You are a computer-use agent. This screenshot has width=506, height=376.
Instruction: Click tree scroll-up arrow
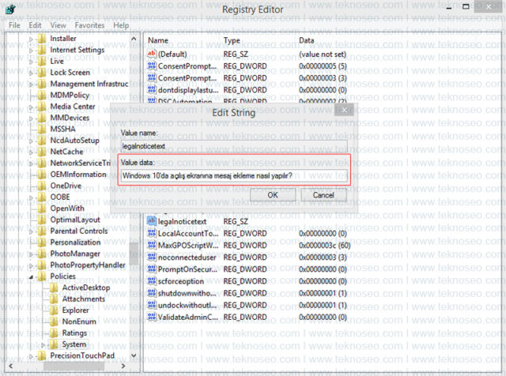[134, 39]
